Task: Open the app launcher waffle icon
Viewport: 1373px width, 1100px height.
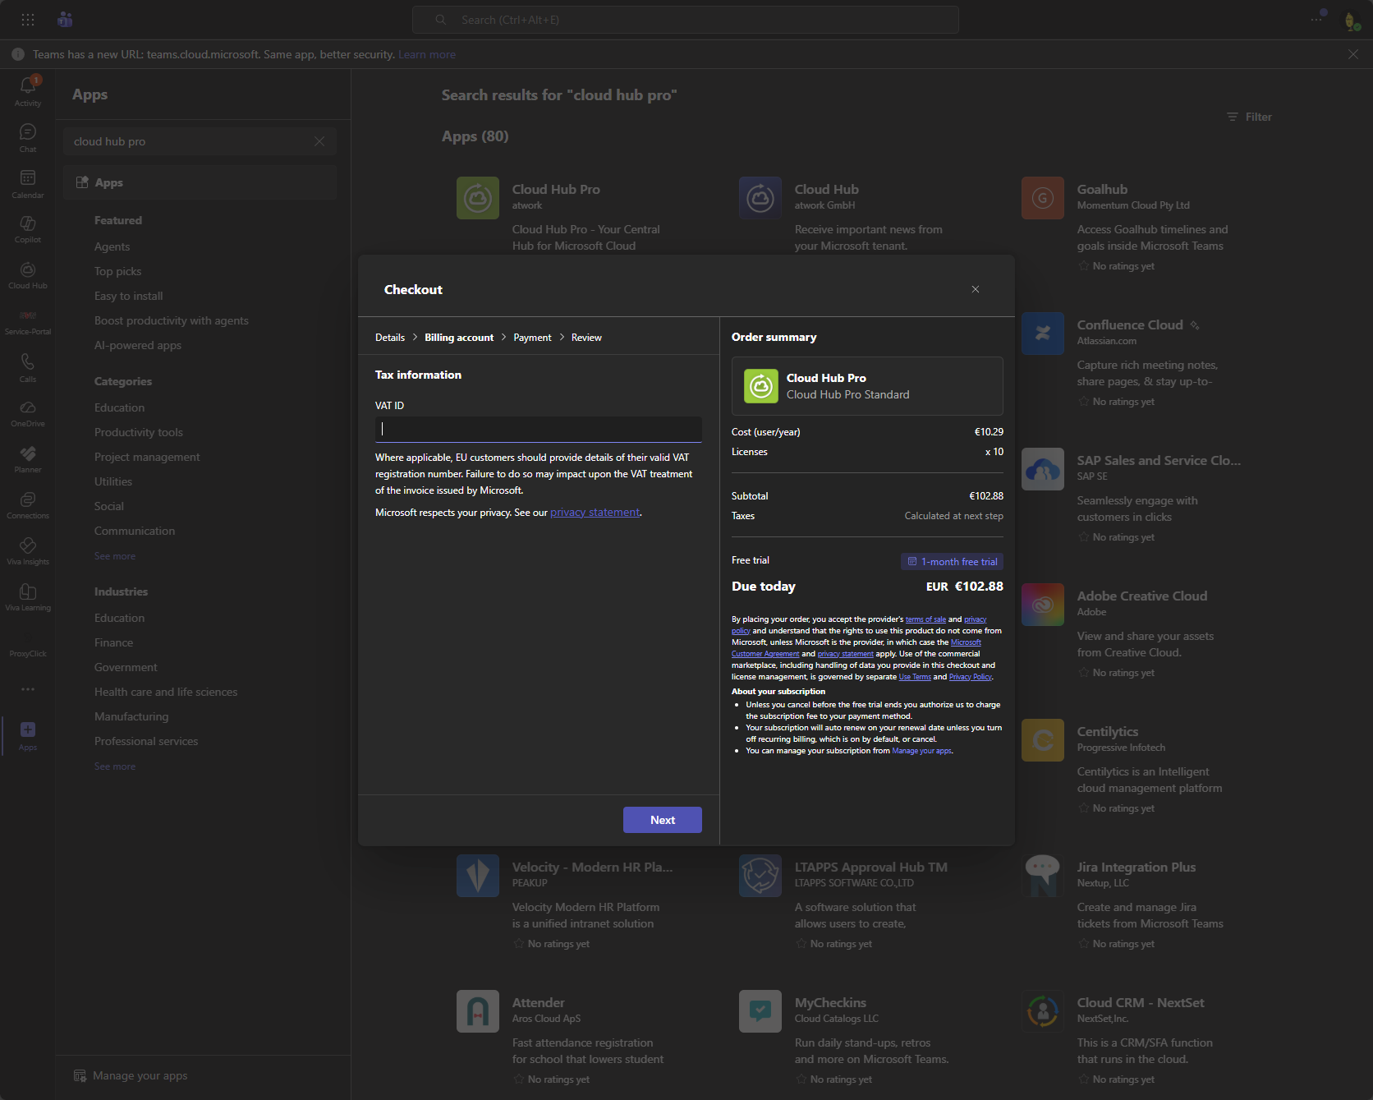Action: point(28,20)
